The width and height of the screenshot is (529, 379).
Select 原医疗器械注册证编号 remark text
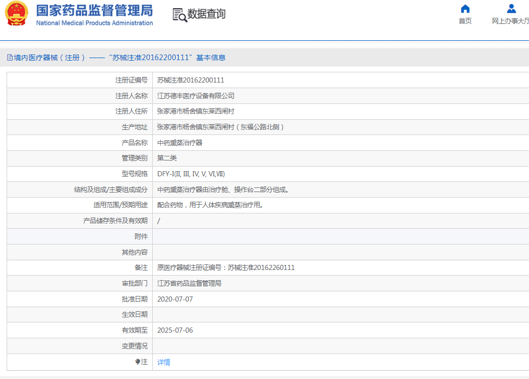click(226, 267)
